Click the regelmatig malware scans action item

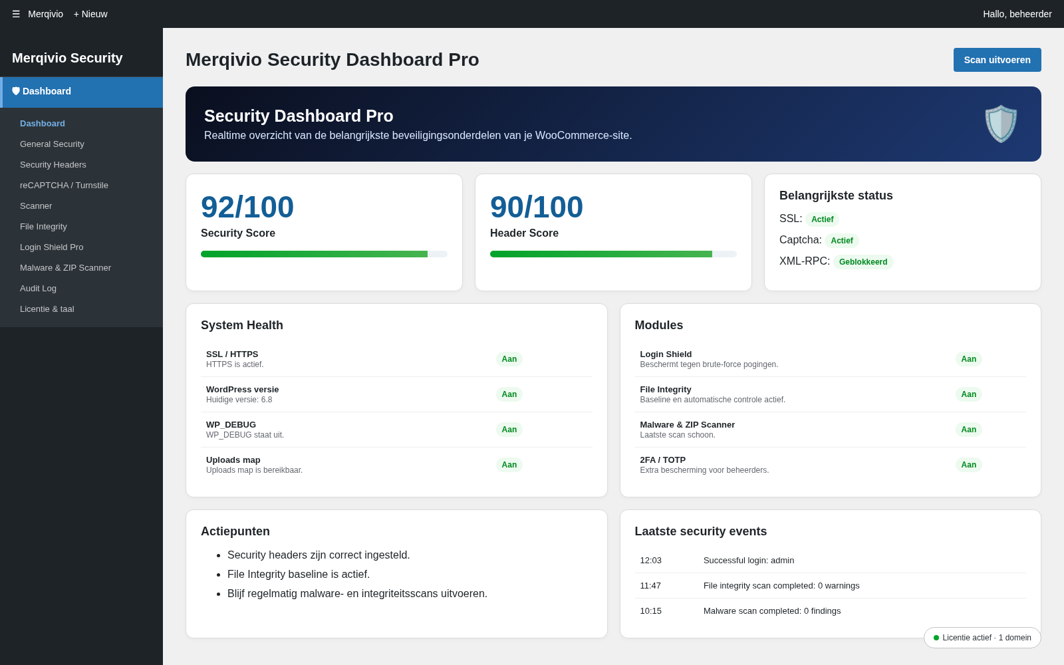pyautogui.click(x=357, y=594)
